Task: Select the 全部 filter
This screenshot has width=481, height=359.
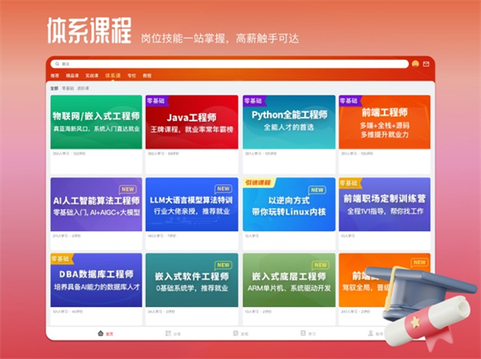Action: [x=54, y=88]
